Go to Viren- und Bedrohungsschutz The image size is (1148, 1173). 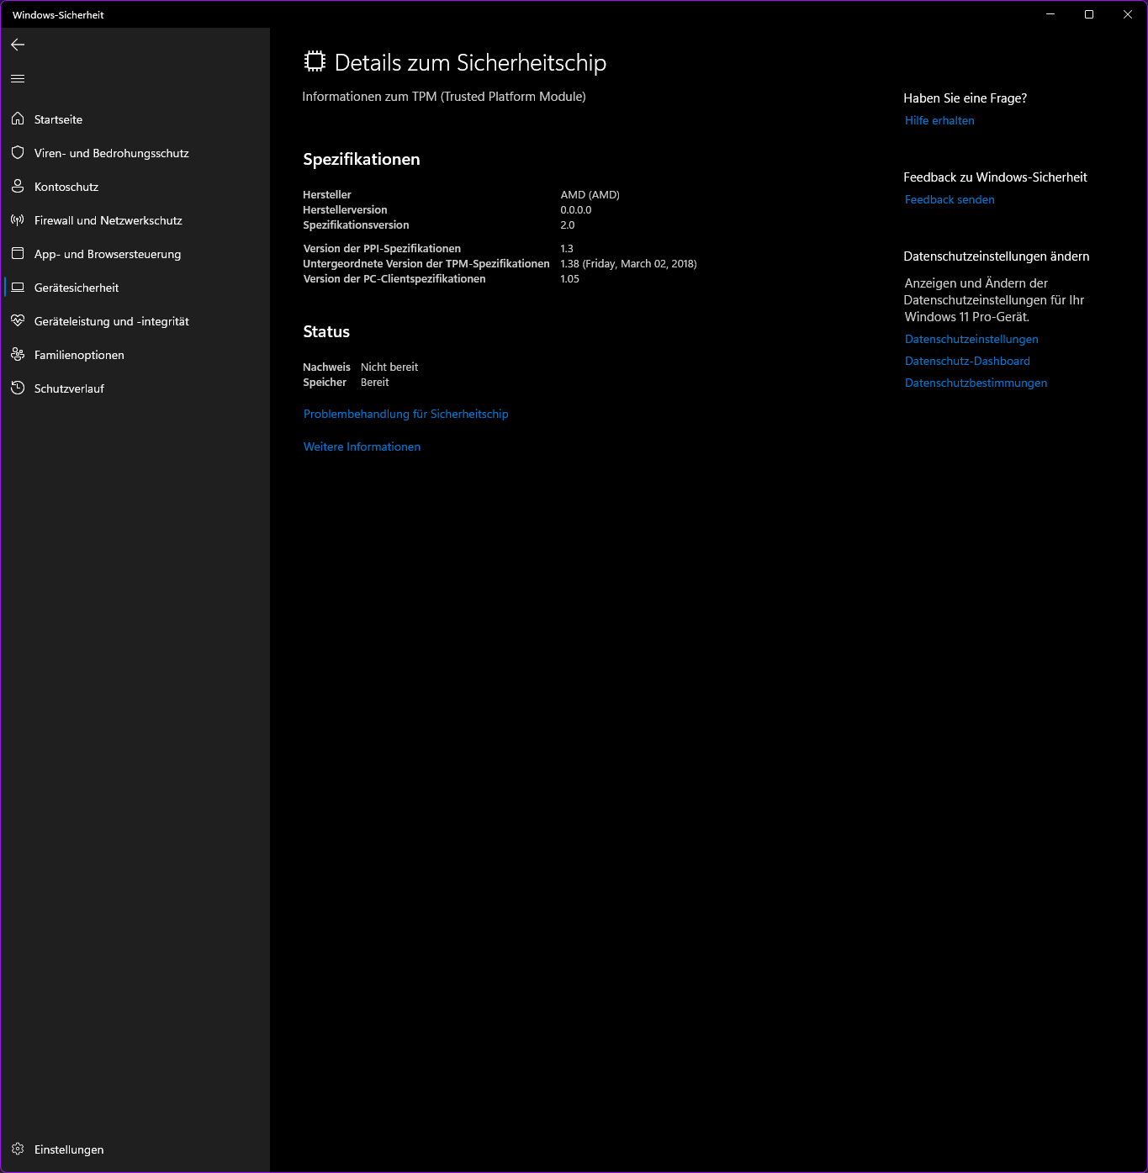135,153
